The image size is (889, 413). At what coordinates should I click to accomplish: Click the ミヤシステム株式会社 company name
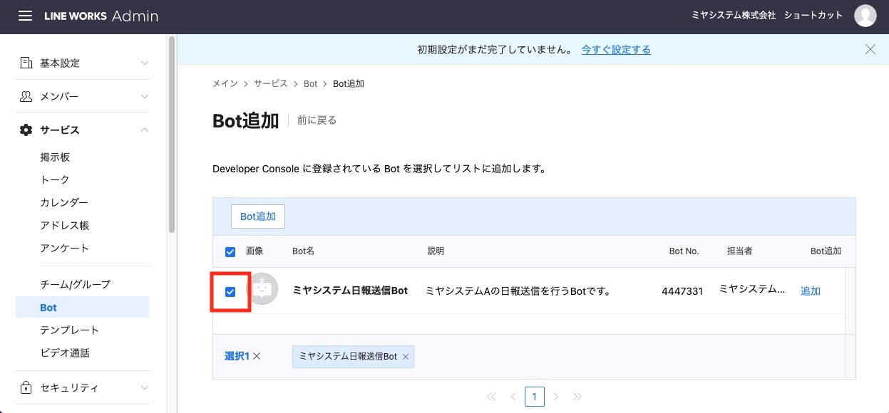pyautogui.click(x=734, y=15)
